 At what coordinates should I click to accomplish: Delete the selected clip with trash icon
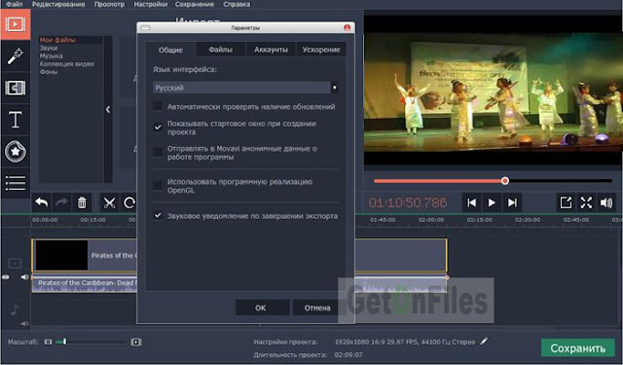pos(82,203)
